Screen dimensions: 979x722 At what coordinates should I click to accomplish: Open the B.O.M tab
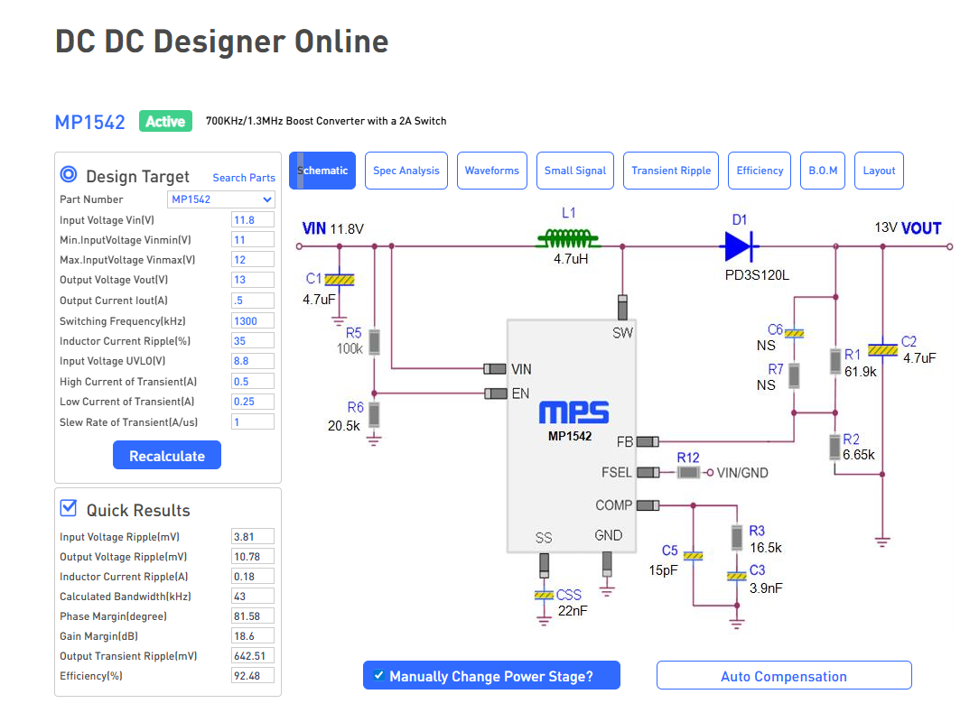tap(823, 171)
